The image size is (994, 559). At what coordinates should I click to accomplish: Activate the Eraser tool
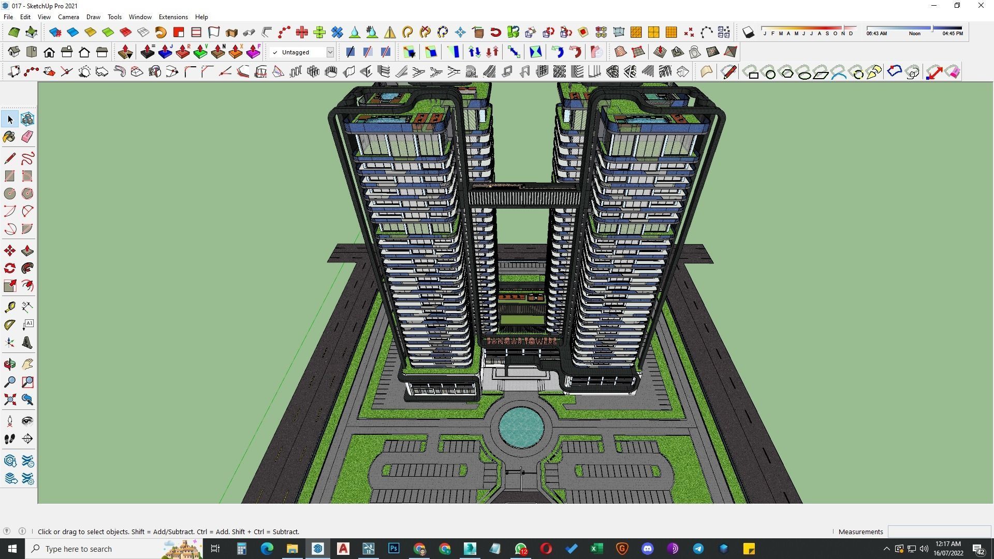27,137
